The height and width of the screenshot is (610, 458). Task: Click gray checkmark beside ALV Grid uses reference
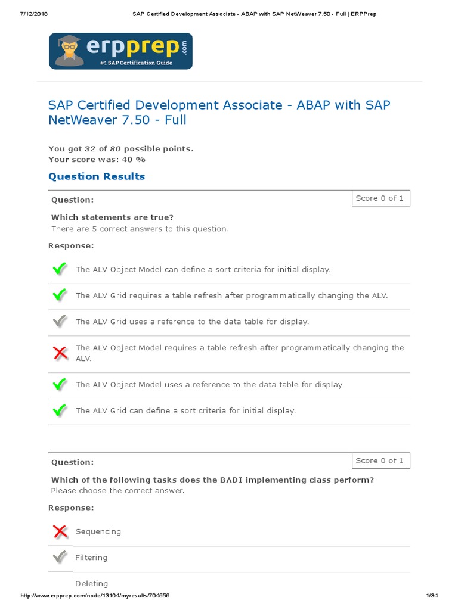60,322
